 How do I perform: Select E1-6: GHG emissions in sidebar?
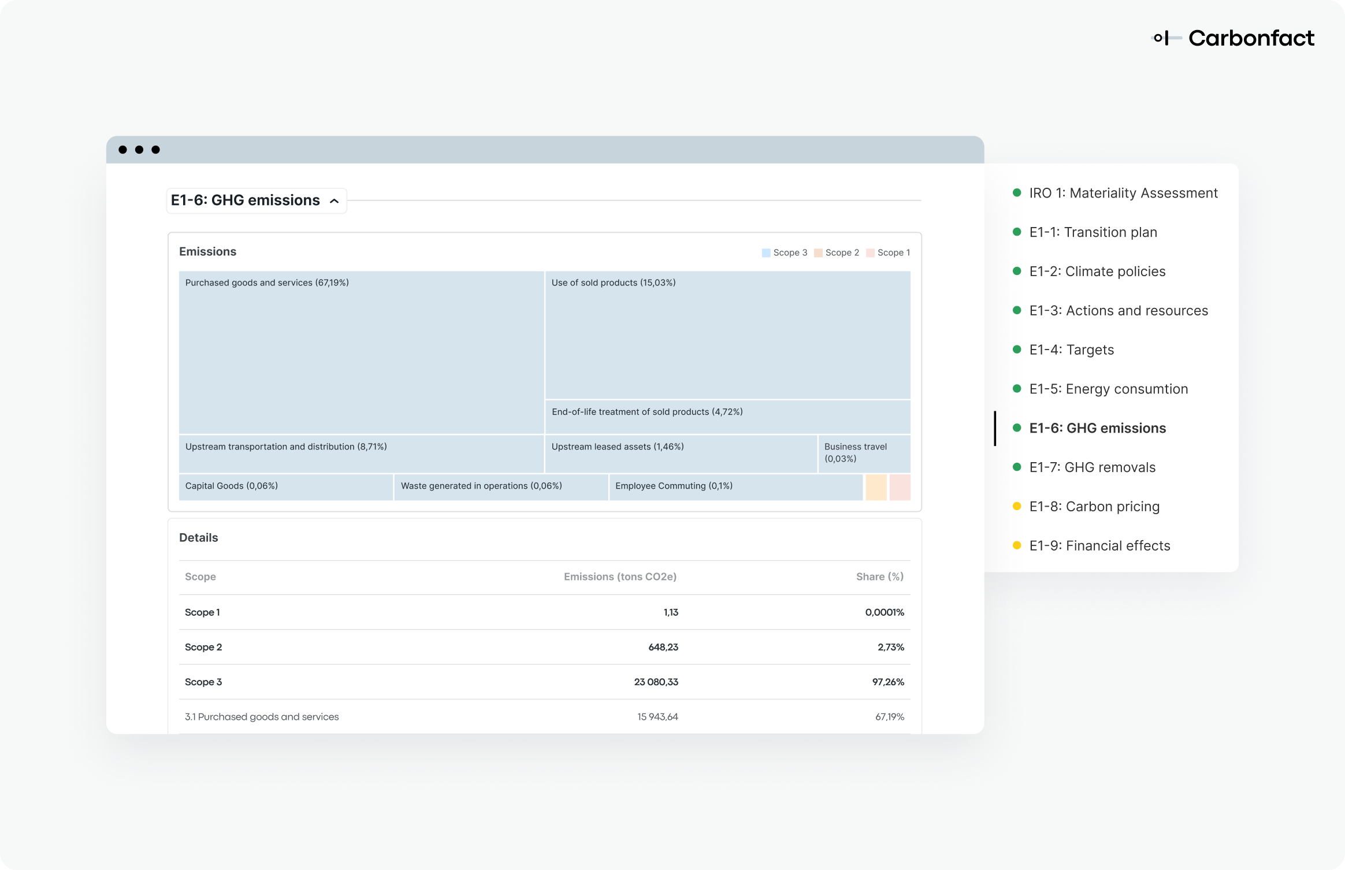pos(1097,428)
